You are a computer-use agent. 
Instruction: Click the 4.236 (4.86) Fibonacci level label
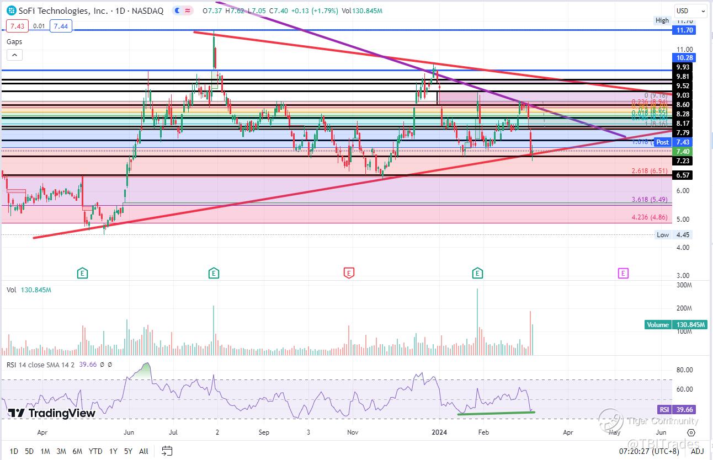(x=650, y=218)
